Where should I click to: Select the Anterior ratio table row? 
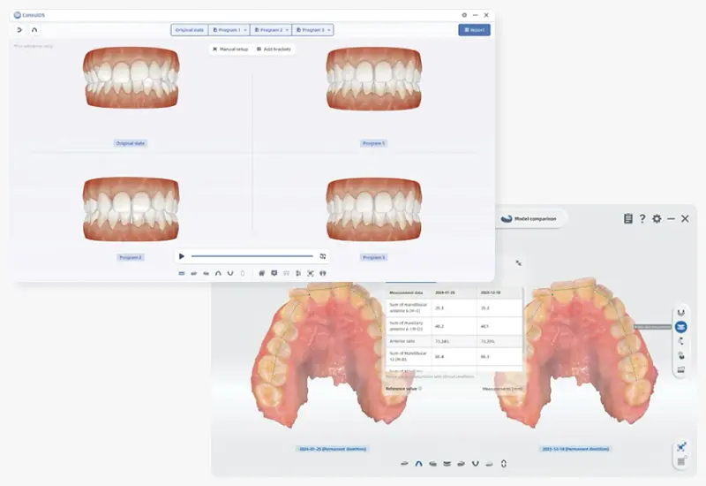(454, 341)
